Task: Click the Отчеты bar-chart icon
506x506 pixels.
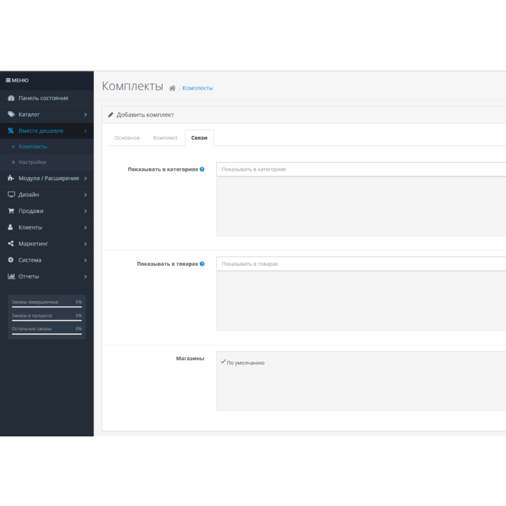Action: point(11,276)
